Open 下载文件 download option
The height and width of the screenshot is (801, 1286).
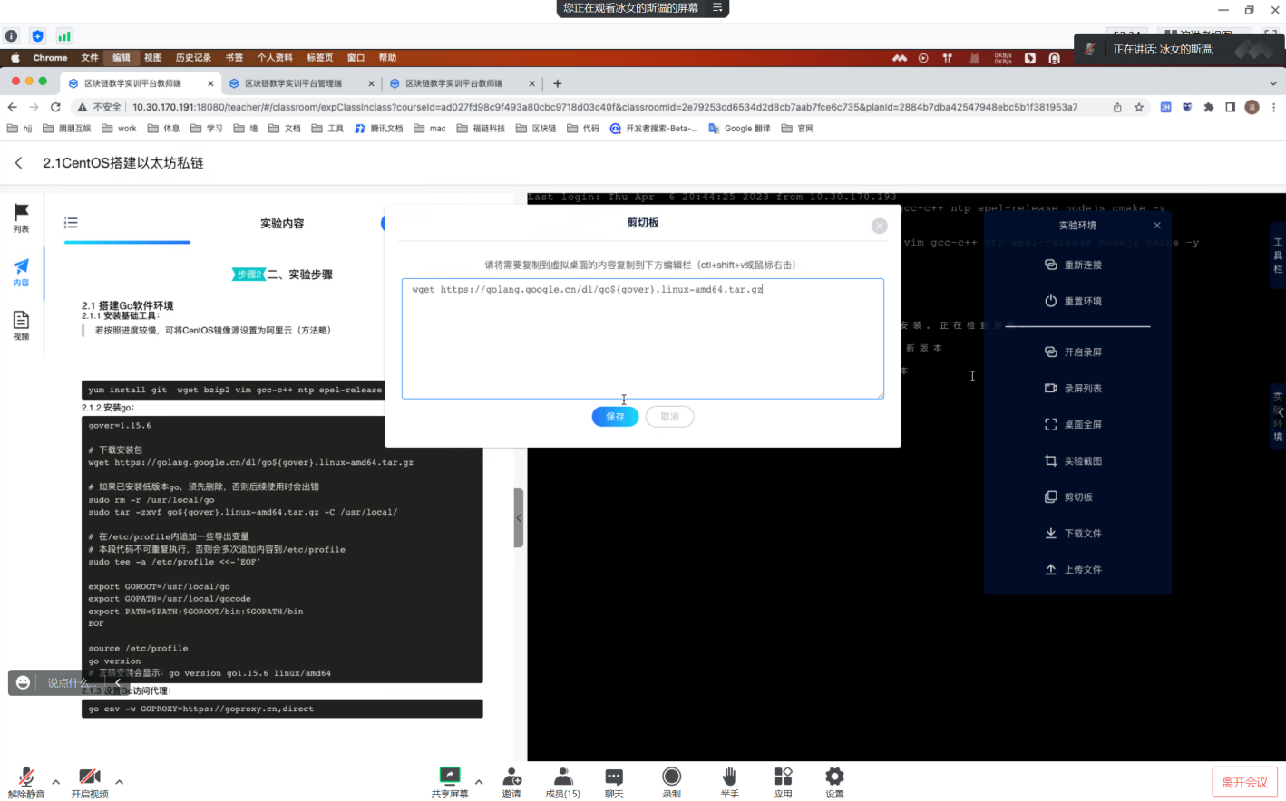[1074, 534]
